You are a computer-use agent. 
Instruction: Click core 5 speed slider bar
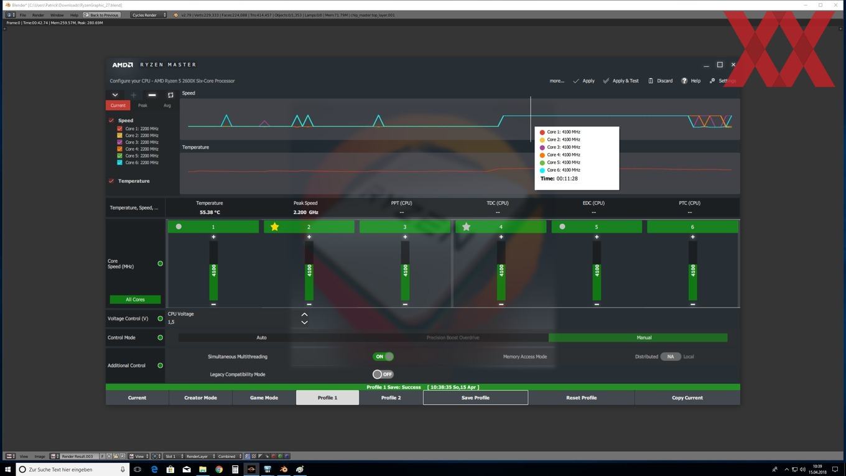597,271
